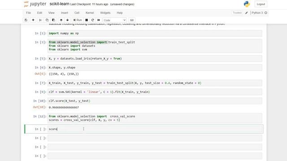Screen dimensions: 287x161
Task: Click the sklearn imports cell In [3]
Action: coord(155,46)
